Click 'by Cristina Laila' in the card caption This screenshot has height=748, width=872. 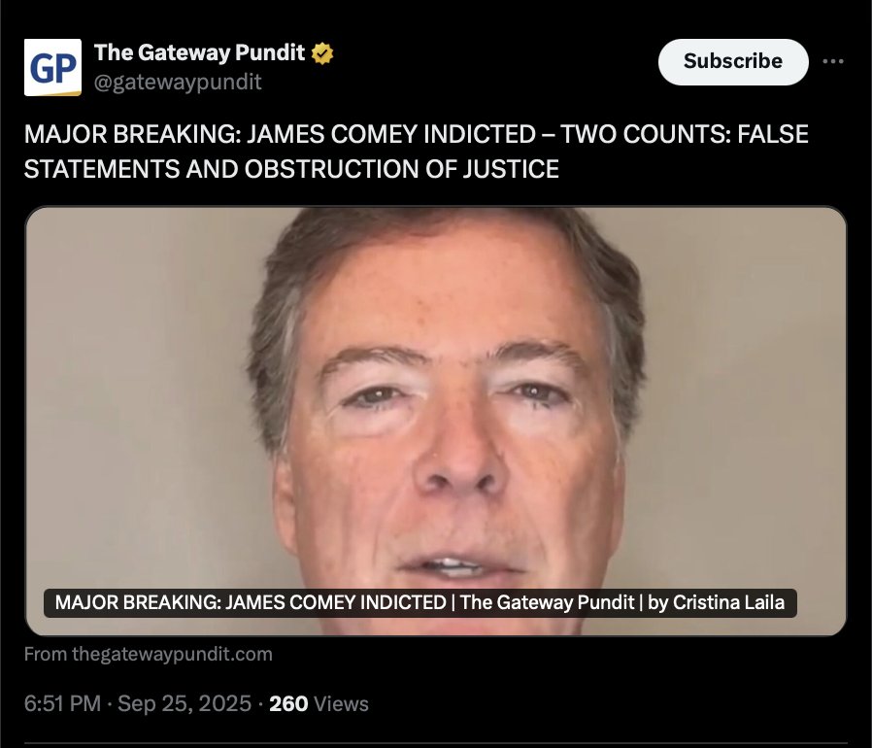[x=717, y=602]
